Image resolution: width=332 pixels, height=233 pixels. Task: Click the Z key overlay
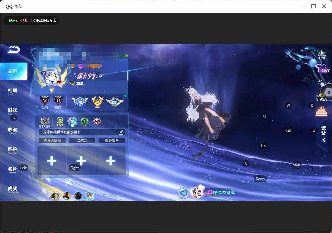[x=314, y=130]
